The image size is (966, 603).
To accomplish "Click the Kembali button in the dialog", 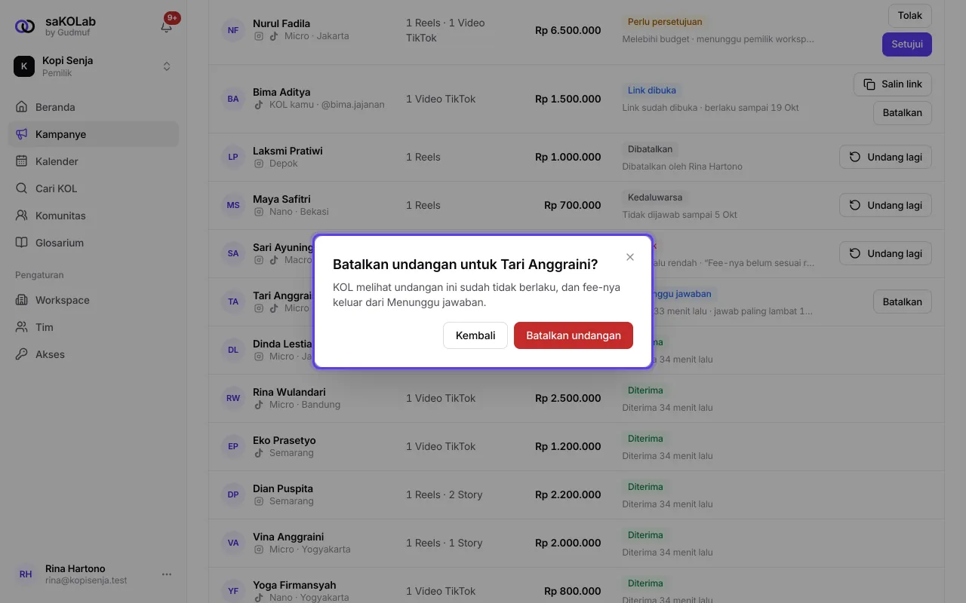I will (x=475, y=335).
